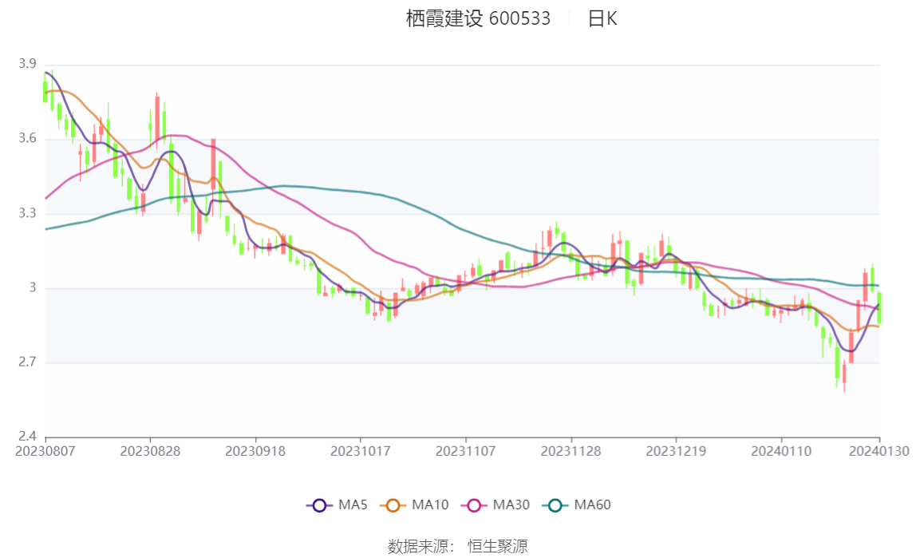Click the x-axis date label 20240110
This screenshot has width=916, height=558.
pos(781,451)
